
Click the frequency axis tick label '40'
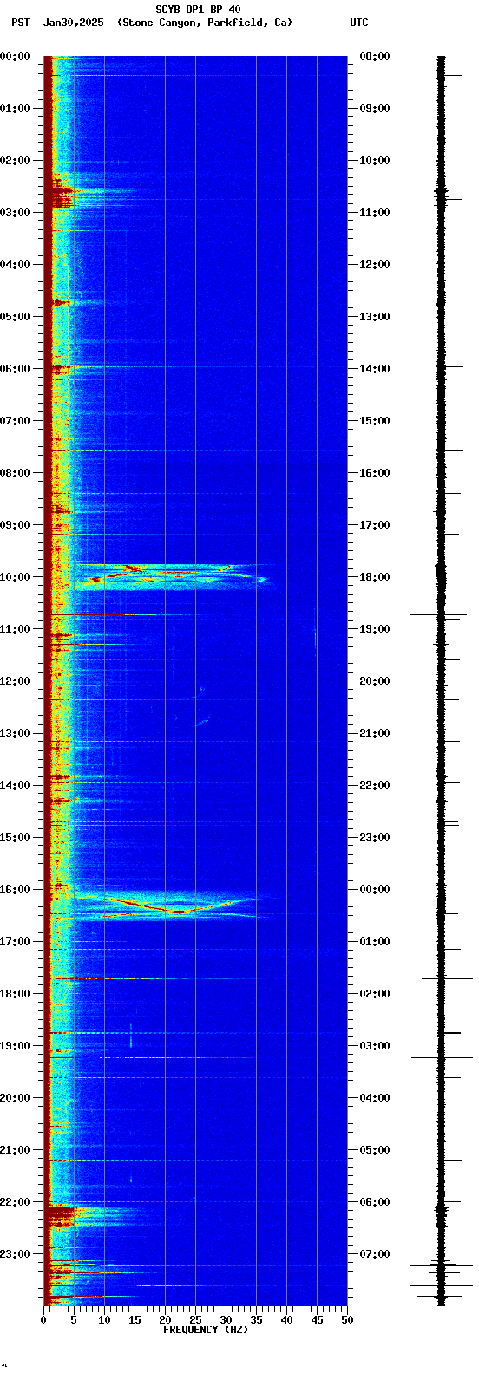(286, 1319)
